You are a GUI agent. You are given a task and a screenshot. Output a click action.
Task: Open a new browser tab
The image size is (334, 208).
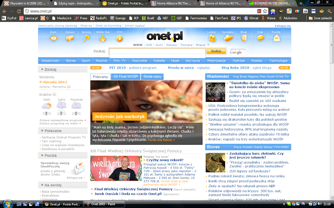coord(301,3)
